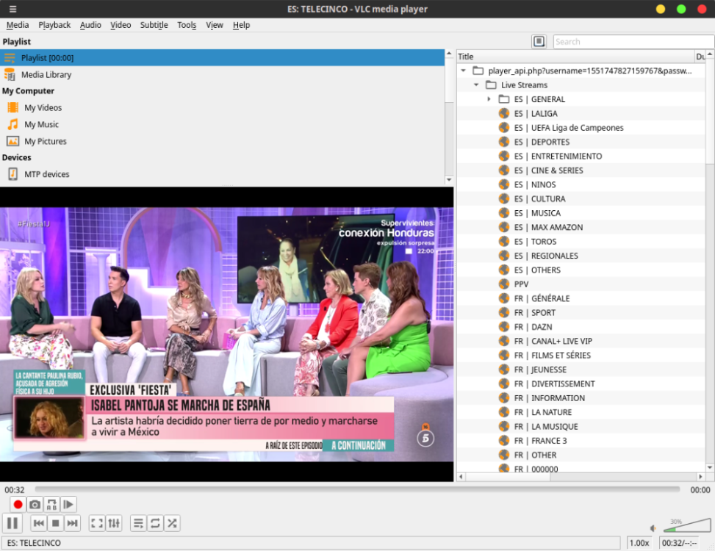Collapse the player_api.php root folder
715x551 pixels.
463,71
